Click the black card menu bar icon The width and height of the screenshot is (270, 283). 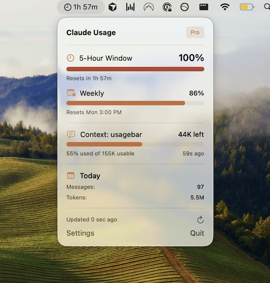coord(204,7)
